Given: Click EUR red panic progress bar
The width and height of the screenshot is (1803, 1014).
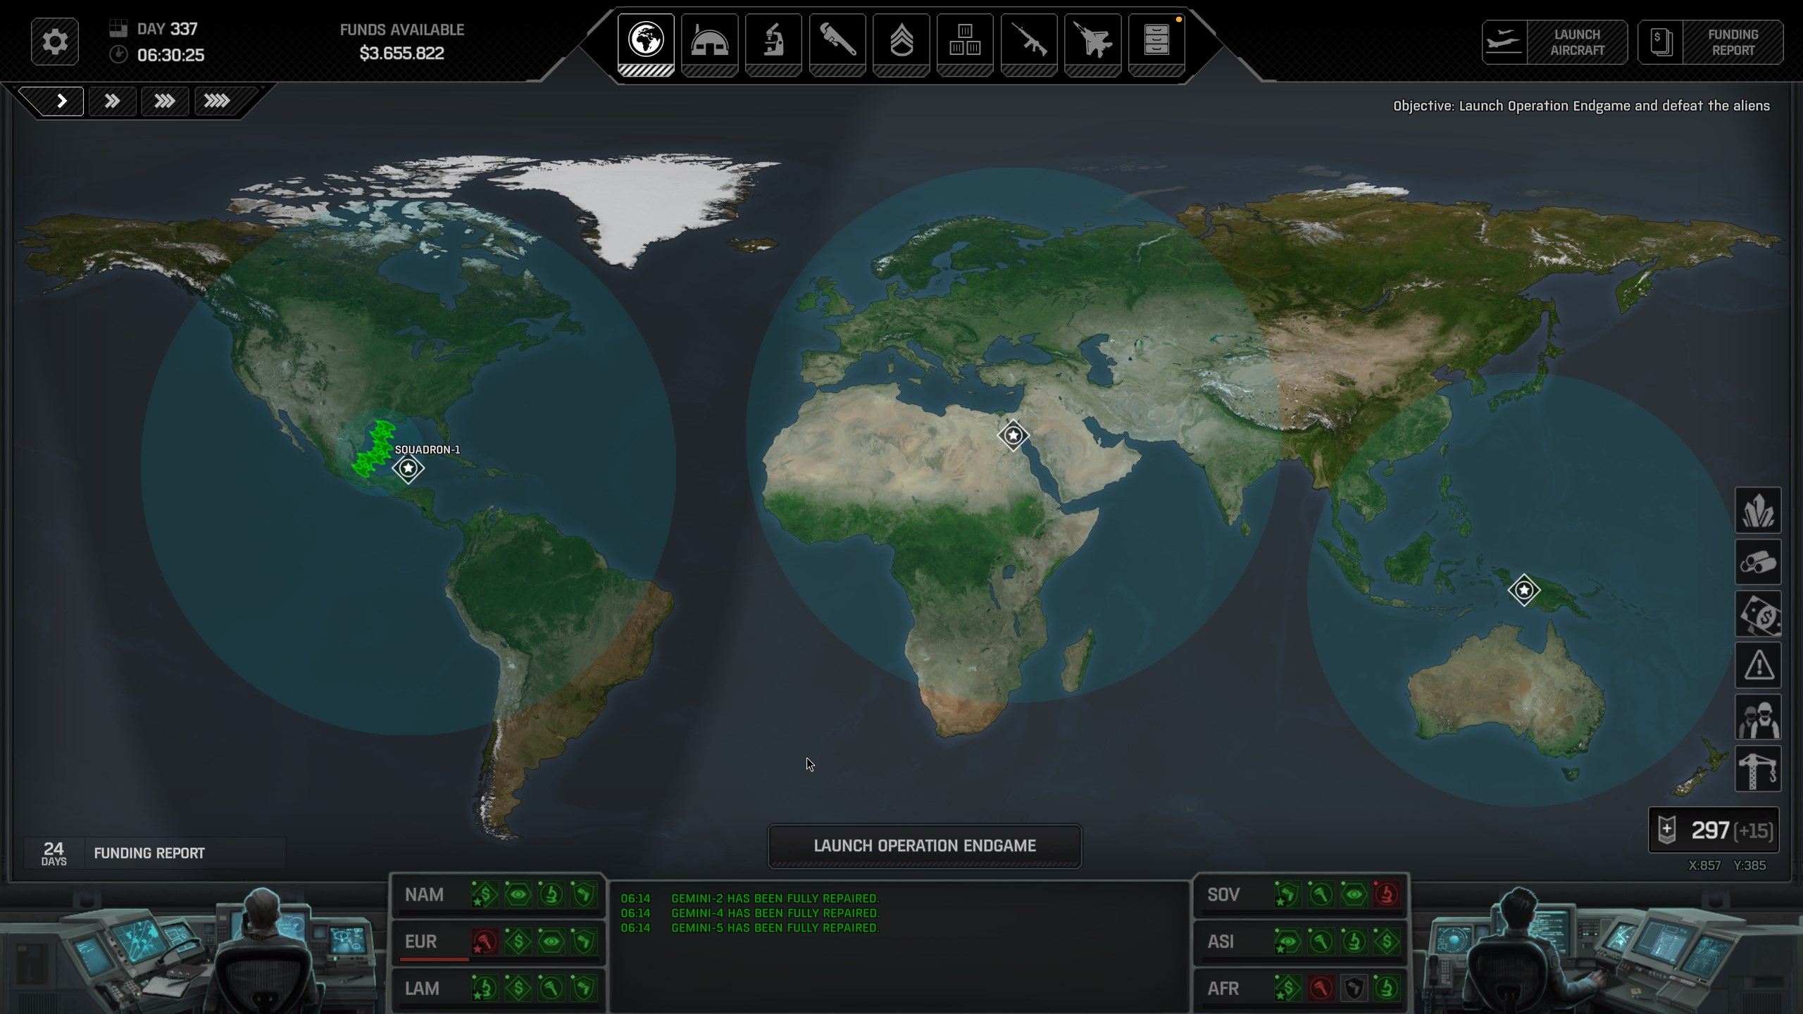Looking at the screenshot, I should [434, 959].
